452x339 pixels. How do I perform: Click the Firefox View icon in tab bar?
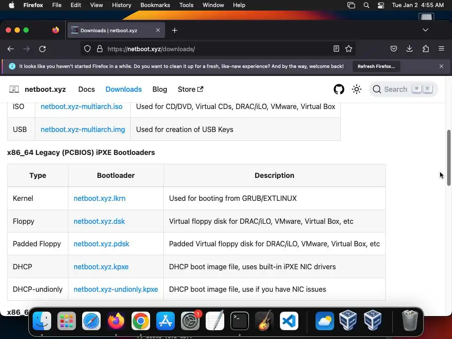pos(56,30)
